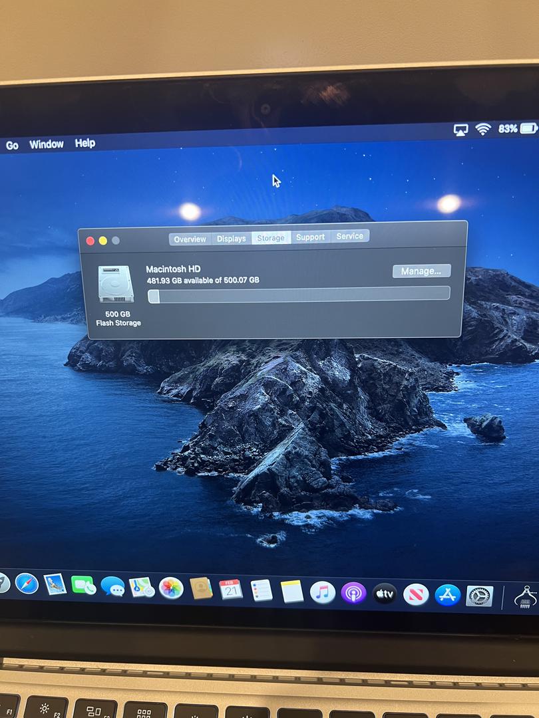Switch to the Service tab
The height and width of the screenshot is (718, 539).
tap(350, 236)
